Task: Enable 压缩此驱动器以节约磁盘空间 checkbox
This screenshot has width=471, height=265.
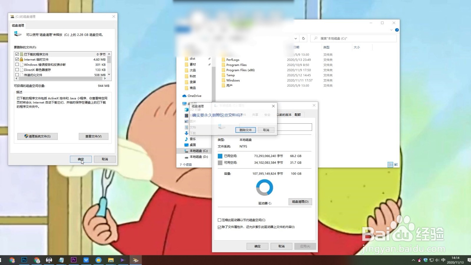Action: [x=219, y=220]
